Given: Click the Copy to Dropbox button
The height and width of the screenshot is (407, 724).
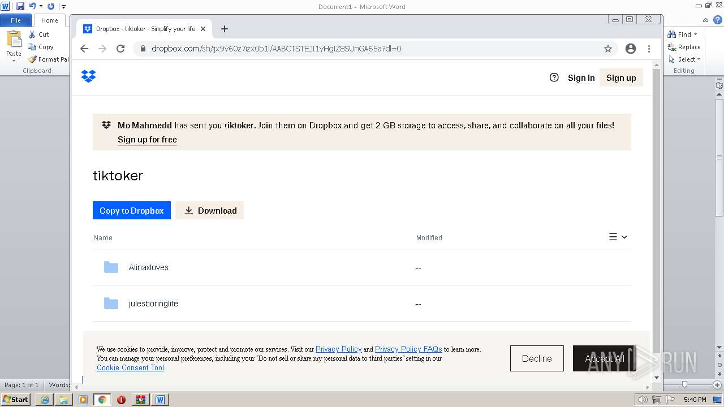Looking at the screenshot, I should click(132, 210).
